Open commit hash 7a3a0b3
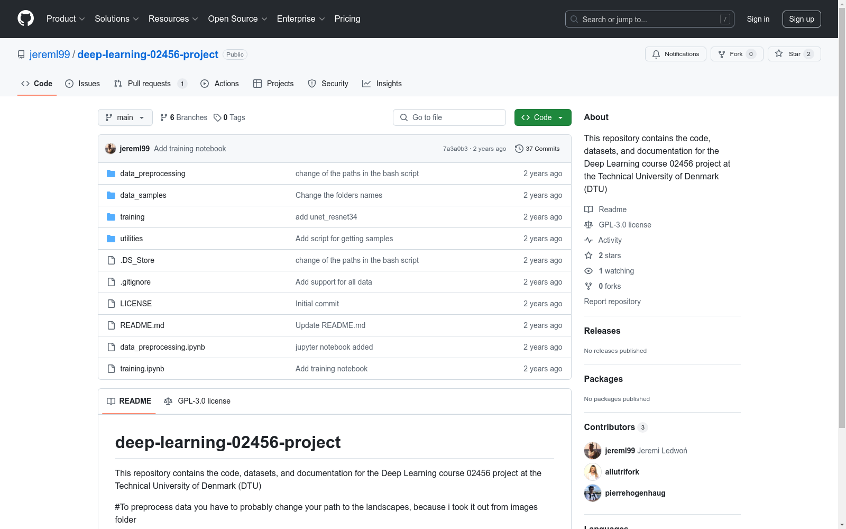 455,149
